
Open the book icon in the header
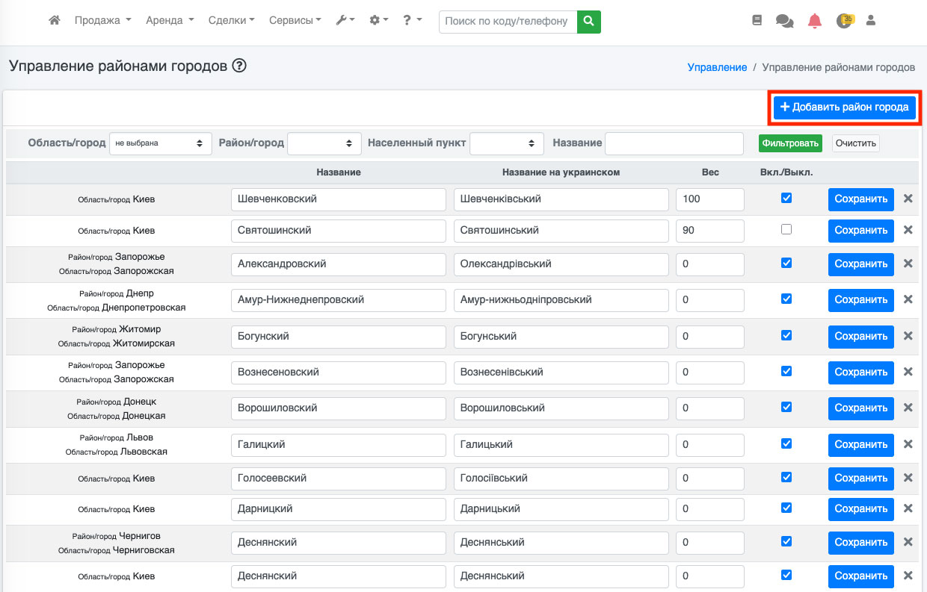757,21
